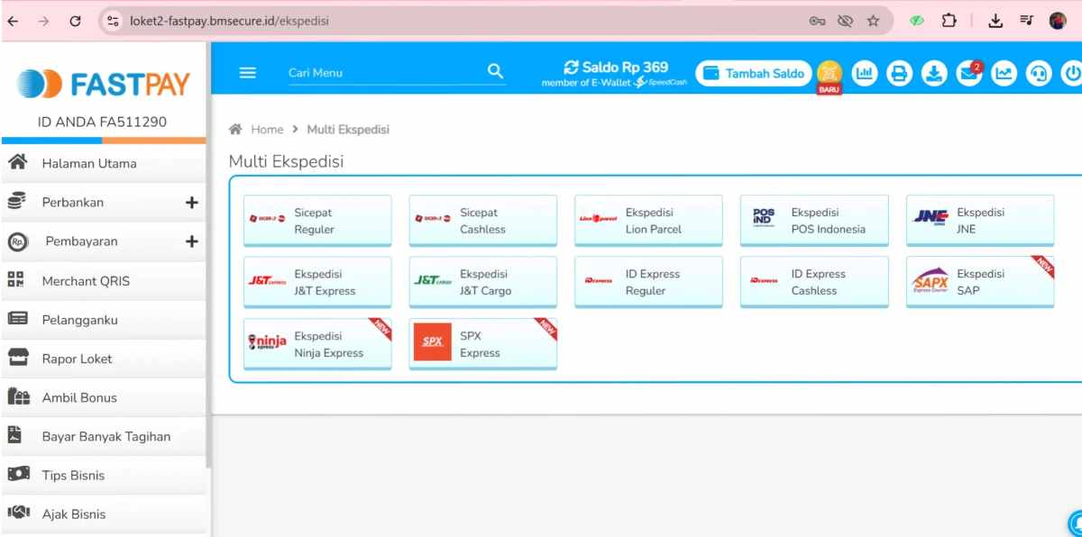
Task: Open the inbox icon showing 2 notifications
Action: (968, 73)
